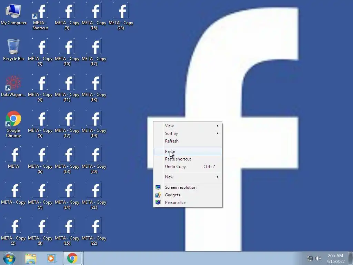Choose Refresh from the context menu

click(x=188, y=141)
